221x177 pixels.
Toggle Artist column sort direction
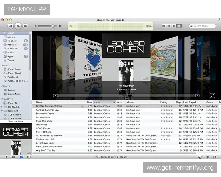point(105,103)
